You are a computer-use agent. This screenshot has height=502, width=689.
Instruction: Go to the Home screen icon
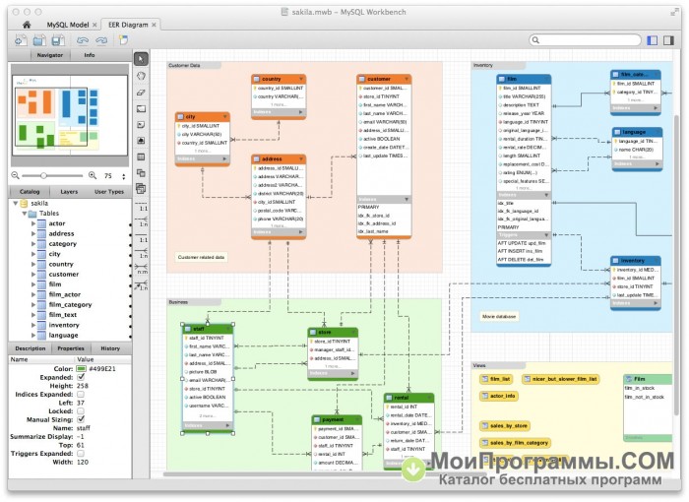pos(27,25)
